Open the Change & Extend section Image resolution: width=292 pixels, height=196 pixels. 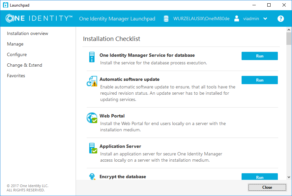pos(25,65)
